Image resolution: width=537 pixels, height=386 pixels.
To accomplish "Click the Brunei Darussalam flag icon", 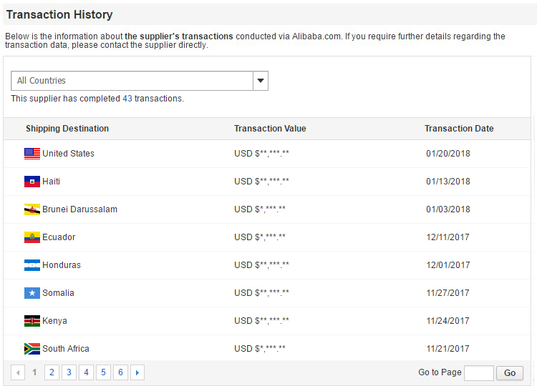I will point(32,209).
